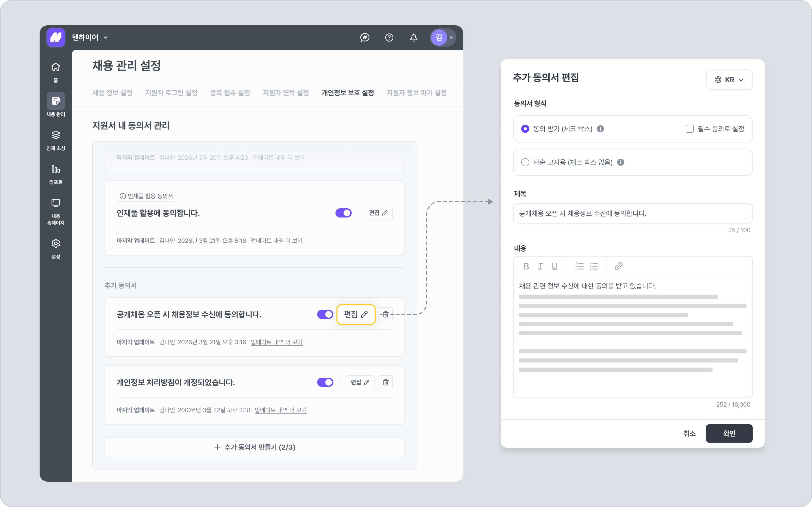
Task: Click the chat support icon in header
Action: click(365, 38)
